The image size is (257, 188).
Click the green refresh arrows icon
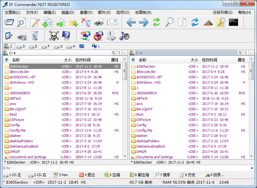coord(156,22)
